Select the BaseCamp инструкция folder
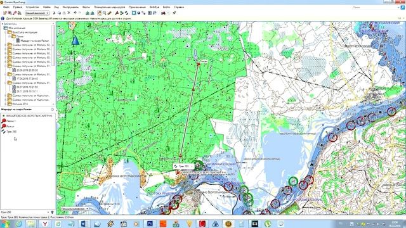 coord(25,32)
